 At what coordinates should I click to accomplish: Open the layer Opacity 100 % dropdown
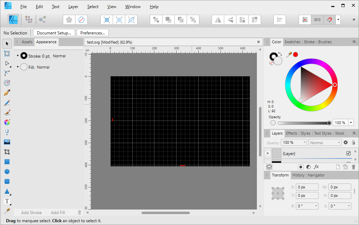coord(304,142)
